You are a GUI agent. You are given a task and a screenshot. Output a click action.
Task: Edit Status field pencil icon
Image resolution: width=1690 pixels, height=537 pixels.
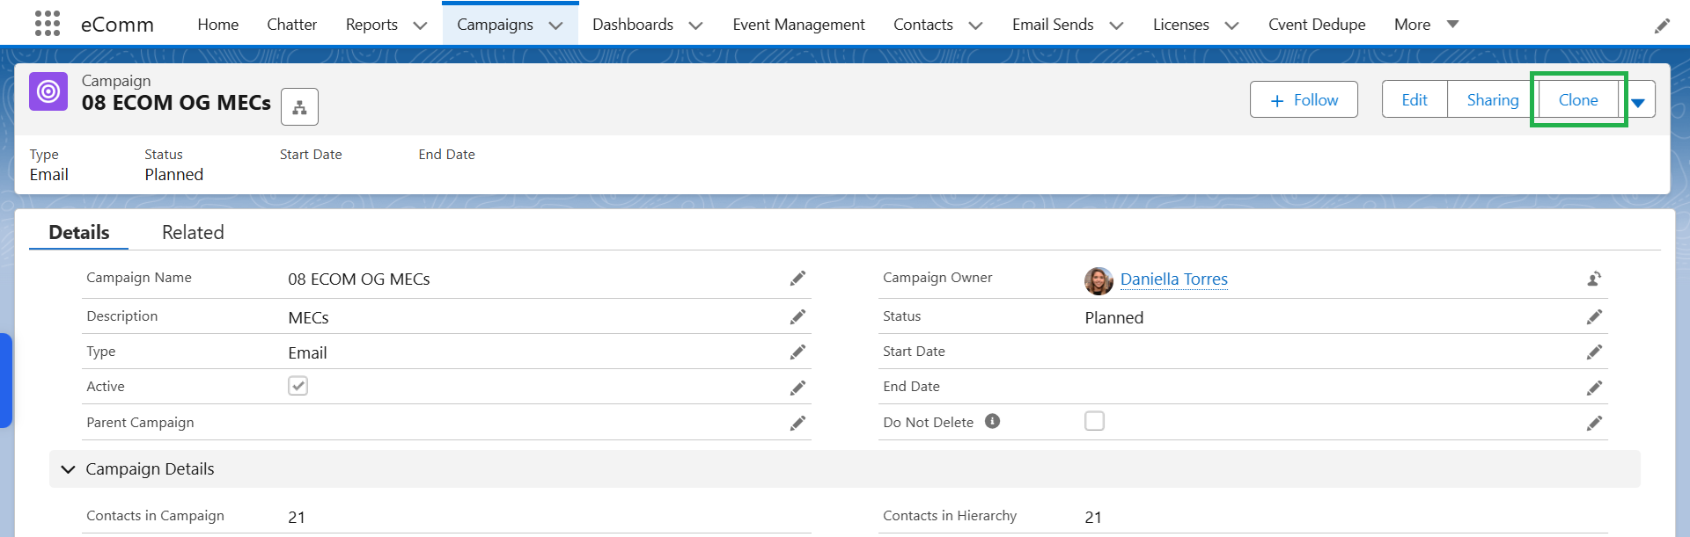pyautogui.click(x=1594, y=317)
